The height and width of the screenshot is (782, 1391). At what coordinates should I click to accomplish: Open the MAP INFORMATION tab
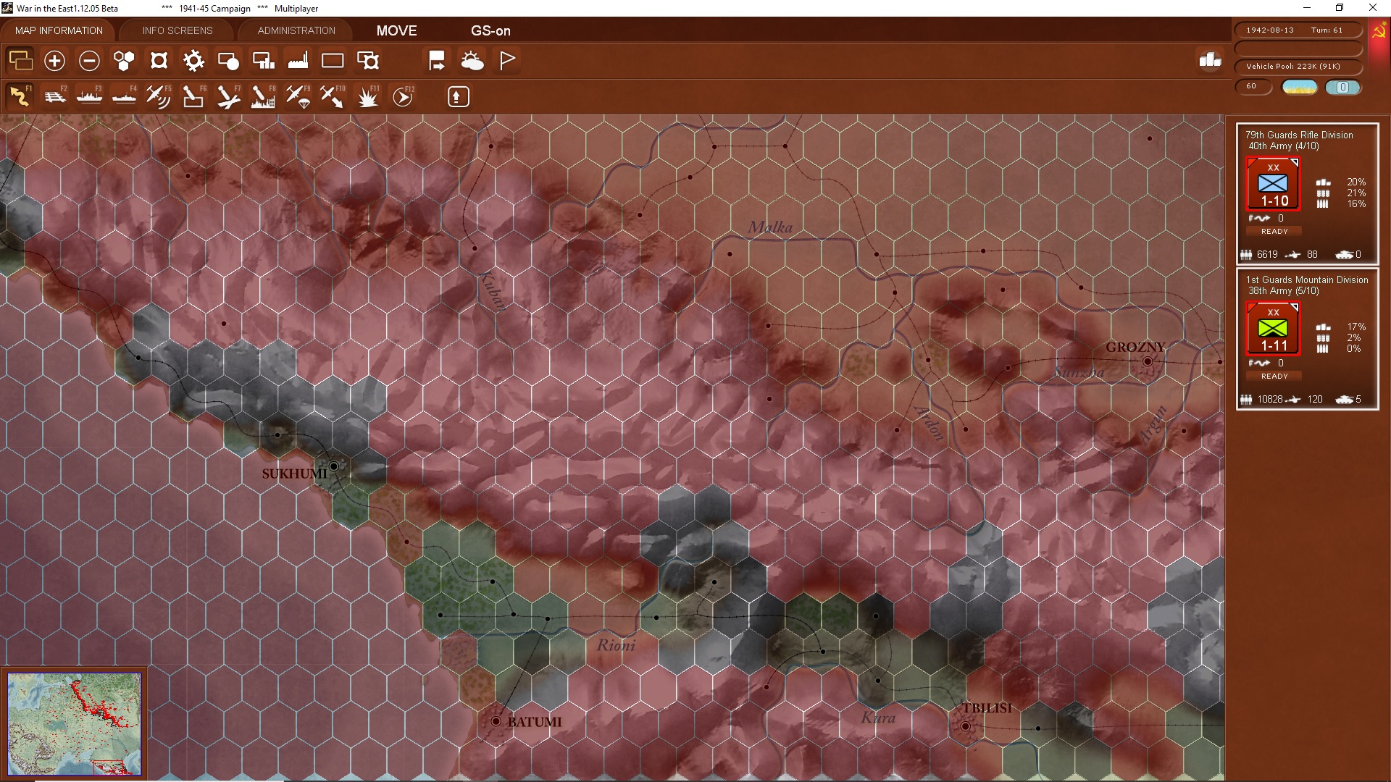(x=59, y=30)
